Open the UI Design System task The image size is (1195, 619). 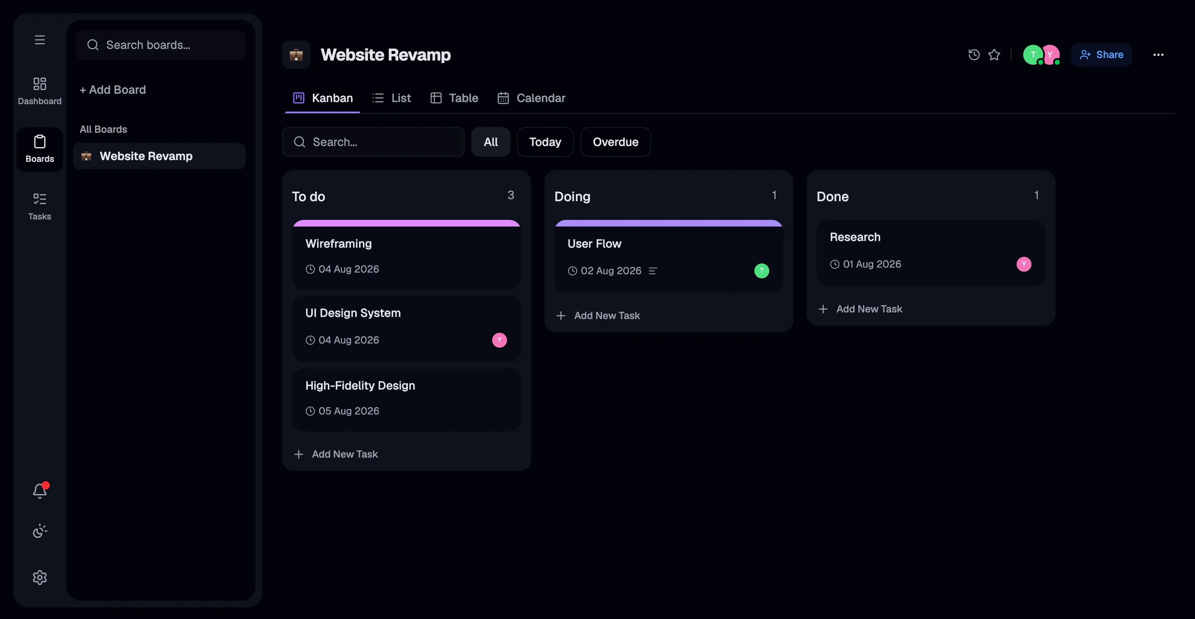tap(406, 329)
